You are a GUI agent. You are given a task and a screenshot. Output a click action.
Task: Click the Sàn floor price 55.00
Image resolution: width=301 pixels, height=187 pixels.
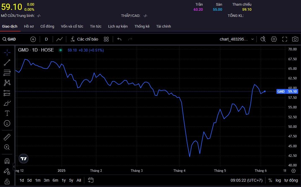point(218,9)
